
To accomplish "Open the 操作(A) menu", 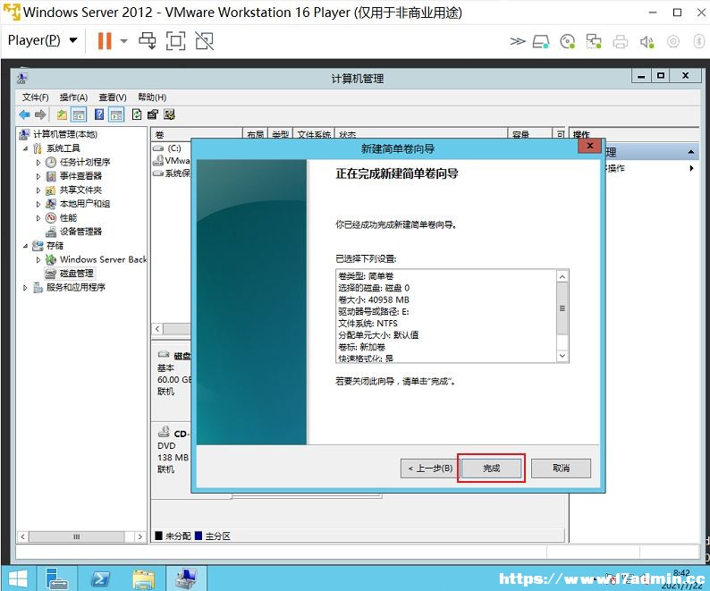I will [x=73, y=97].
